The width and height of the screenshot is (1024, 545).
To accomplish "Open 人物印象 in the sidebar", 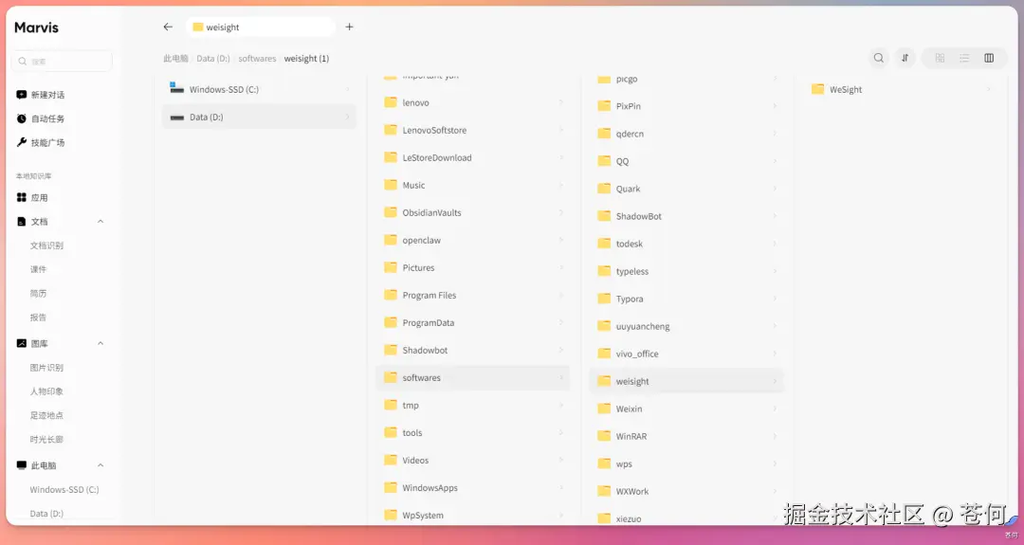I will tap(46, 391).
